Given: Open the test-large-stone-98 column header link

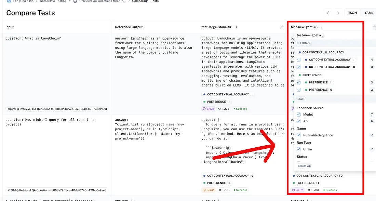Looking at the screenshot, I should click(x=217, y=27).
